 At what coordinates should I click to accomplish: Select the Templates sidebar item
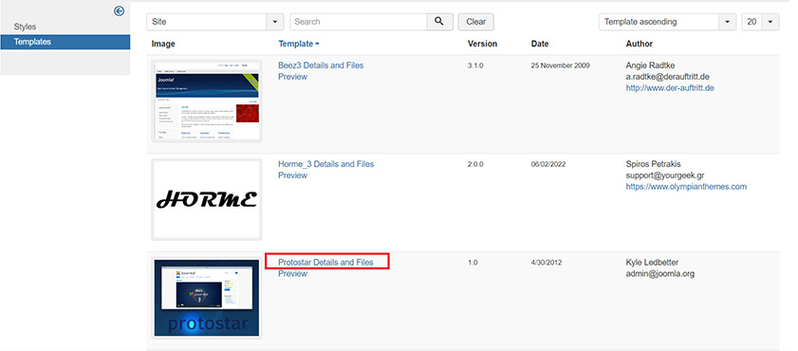[x=65, y=42]
